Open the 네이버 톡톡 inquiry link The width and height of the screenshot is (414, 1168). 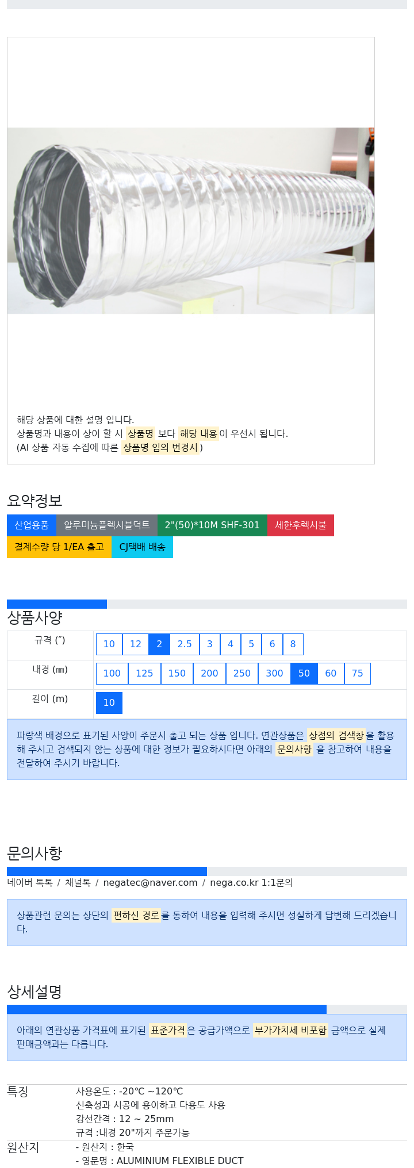30,883
